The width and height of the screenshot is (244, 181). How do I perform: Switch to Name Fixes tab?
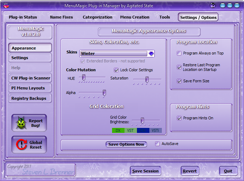pyautogui.click(x=61, y=17)
